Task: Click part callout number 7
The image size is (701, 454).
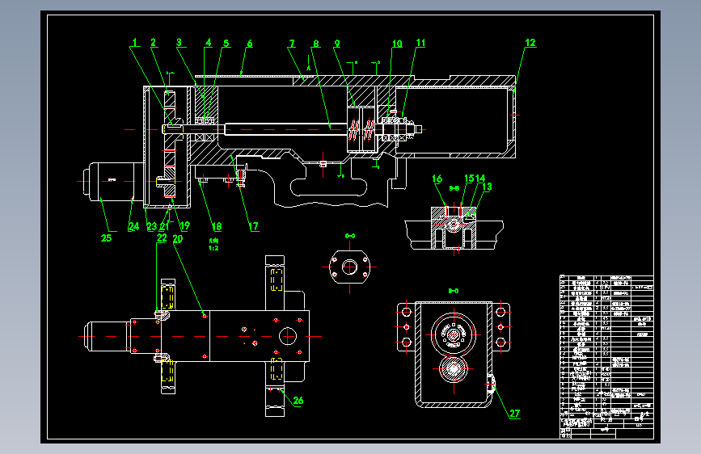Action: point(292,44)
